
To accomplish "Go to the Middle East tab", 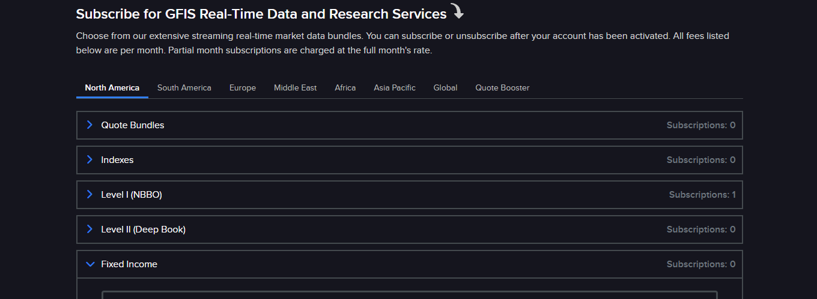I will pyautogui.click(x=296, y=87).
